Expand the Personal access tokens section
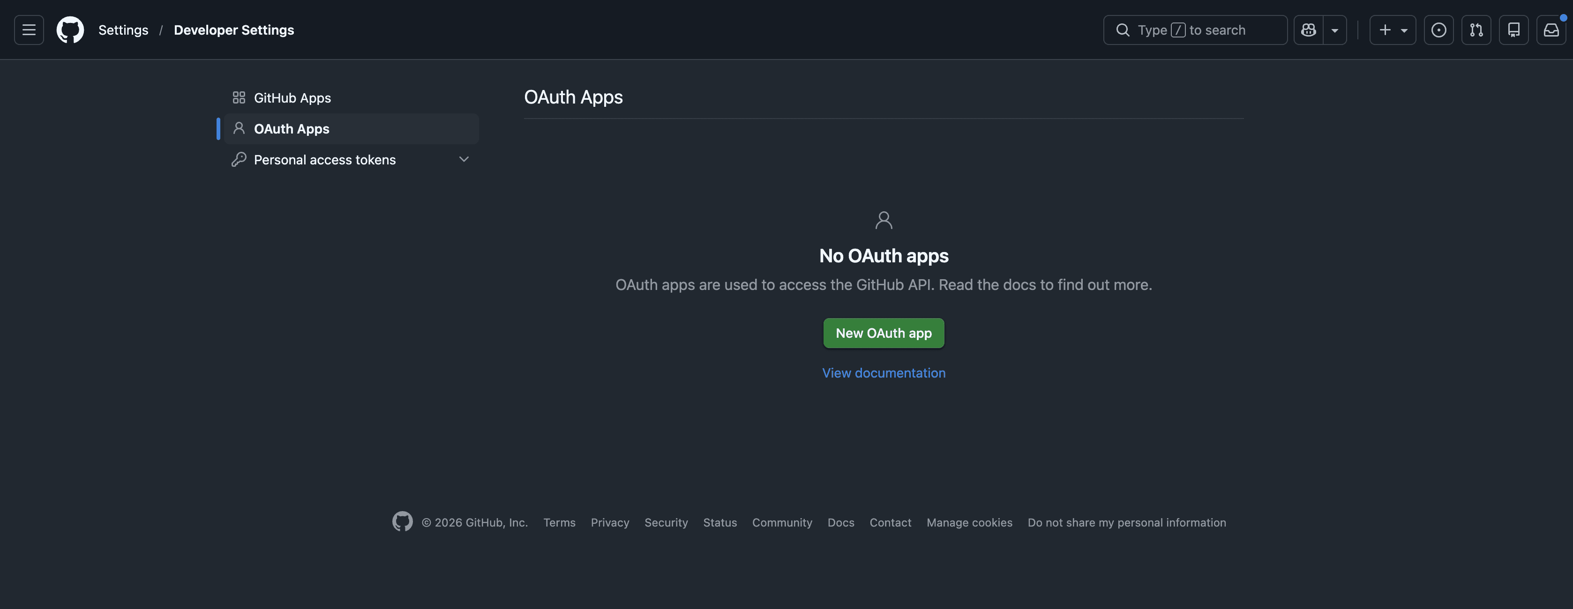 [x=464, y=159]
